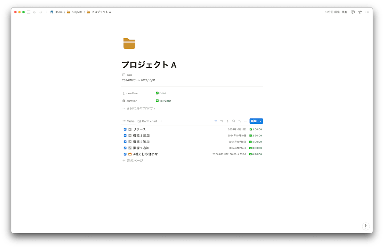Click the duration property label
Screen dimensions: 384x248
click(x=130, y=101)
